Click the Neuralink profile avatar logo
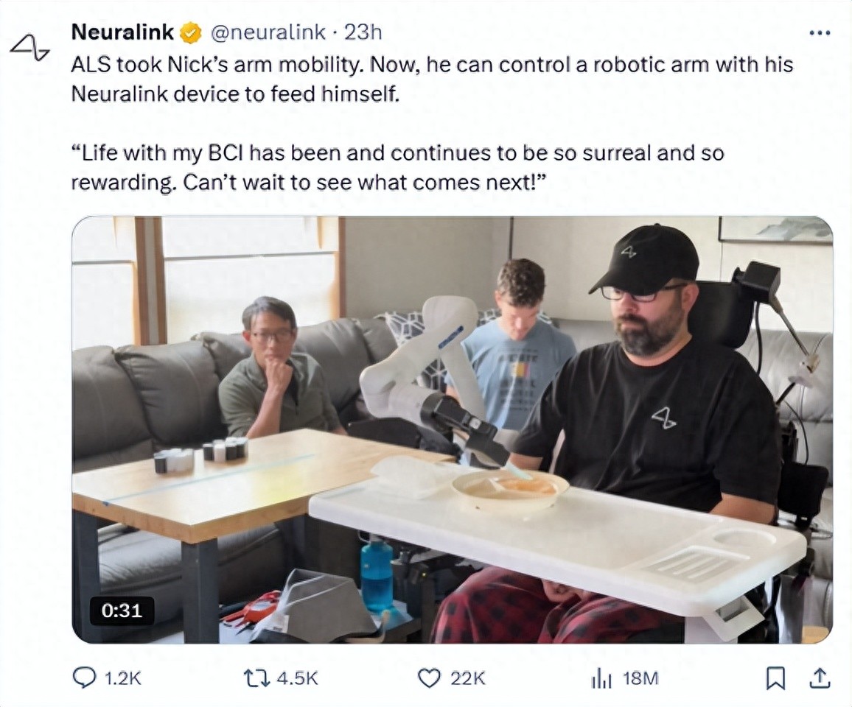 (29, 47)
